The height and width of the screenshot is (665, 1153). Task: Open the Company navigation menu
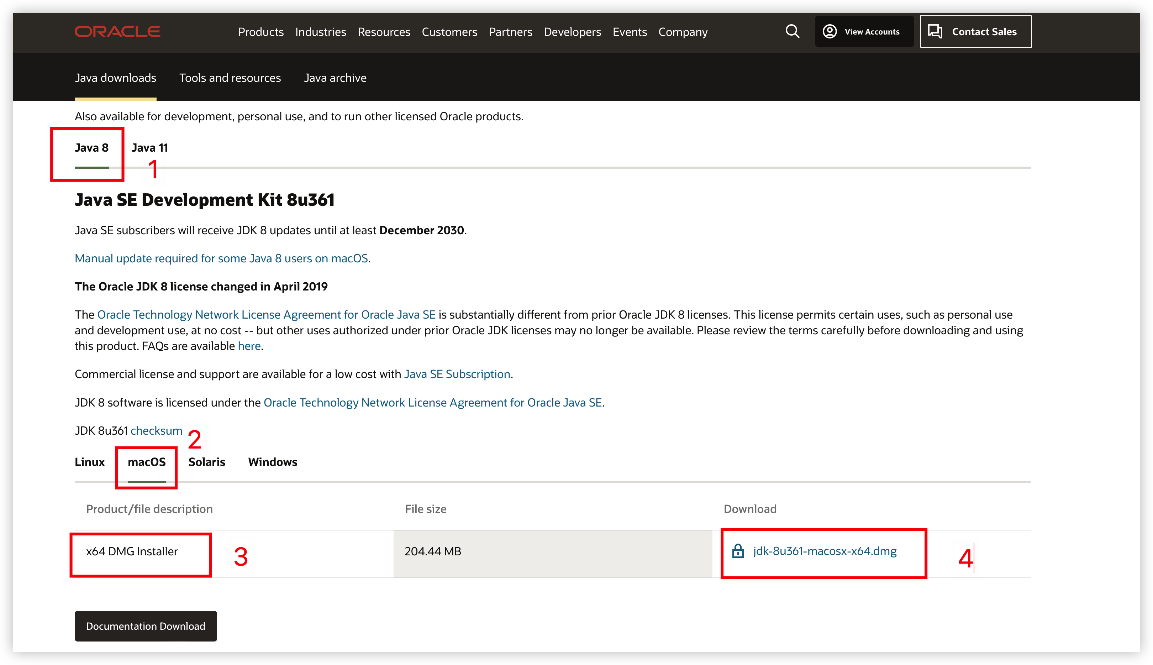(683, 32)
